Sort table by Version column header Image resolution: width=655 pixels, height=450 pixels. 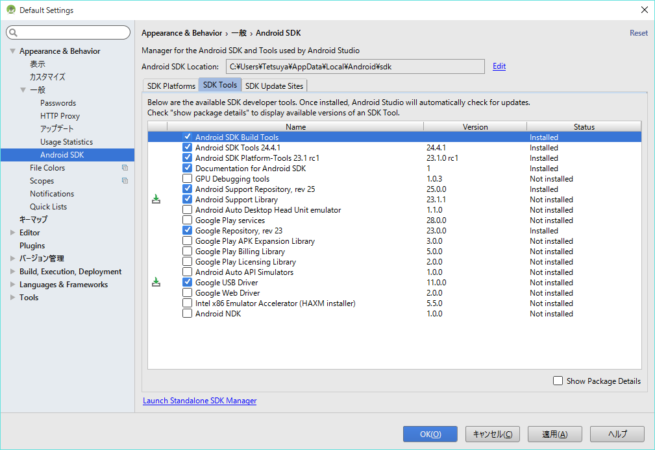click(475, 126)
